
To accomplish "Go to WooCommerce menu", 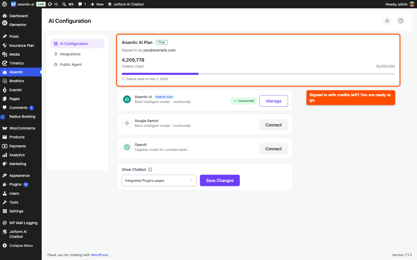I will 21,128.
